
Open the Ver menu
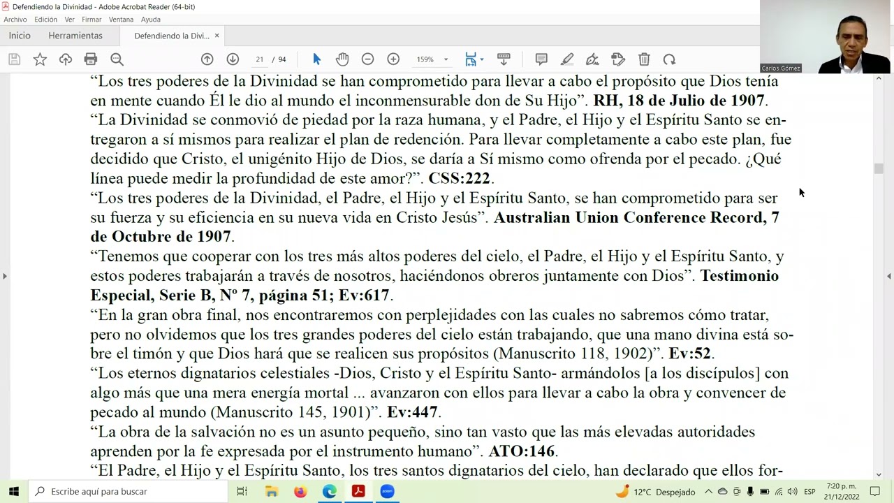70,20
